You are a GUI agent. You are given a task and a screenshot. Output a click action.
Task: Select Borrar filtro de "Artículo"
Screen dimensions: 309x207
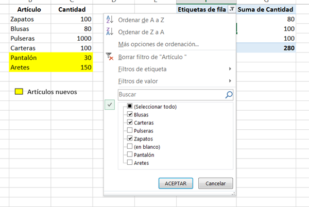tap(152, 57)
